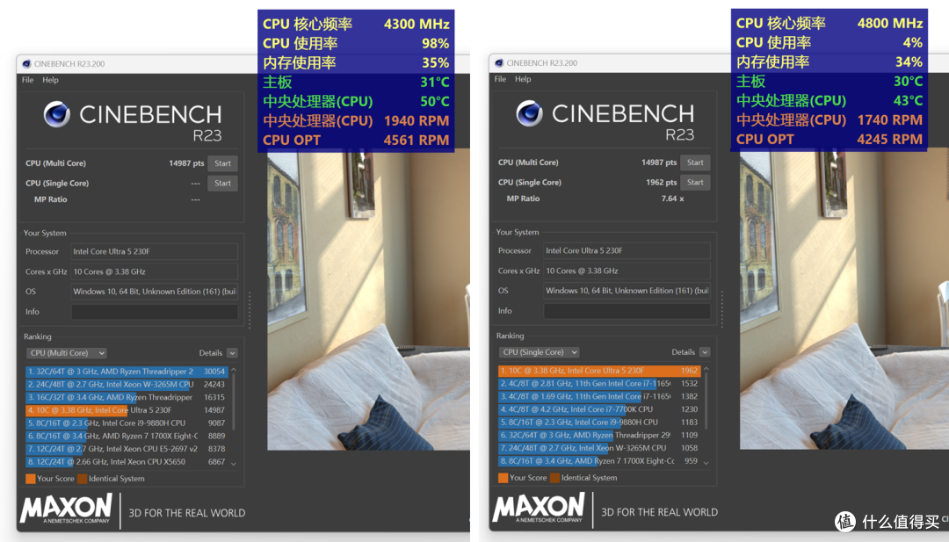The width and height of the screenshot is (949, 542).
Task: Click Cinebench app icon in left title bar
Action: [x=26, y=63]
